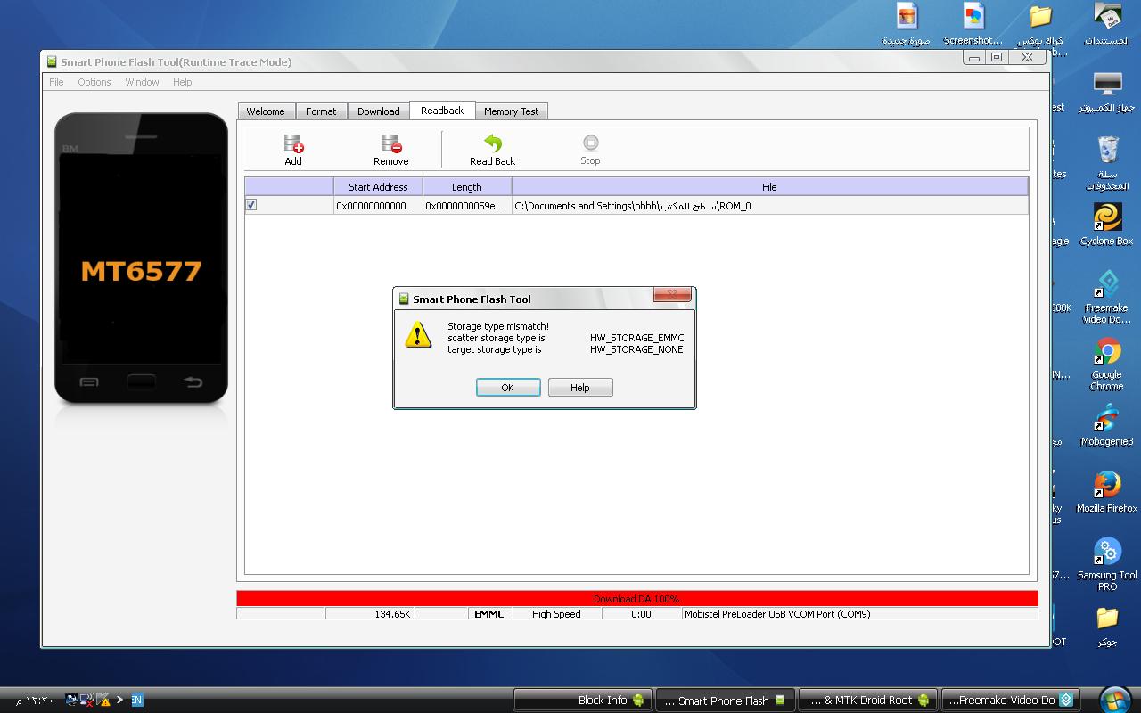Click the warning shield tray icon
This screenshot has height=713, width=1141.
[103, 701]
